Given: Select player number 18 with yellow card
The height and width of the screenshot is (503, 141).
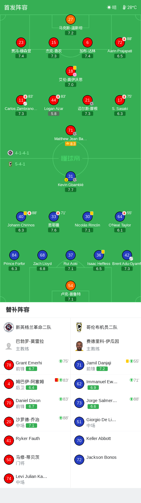Looking at the screenshot, I should point(71,71).
